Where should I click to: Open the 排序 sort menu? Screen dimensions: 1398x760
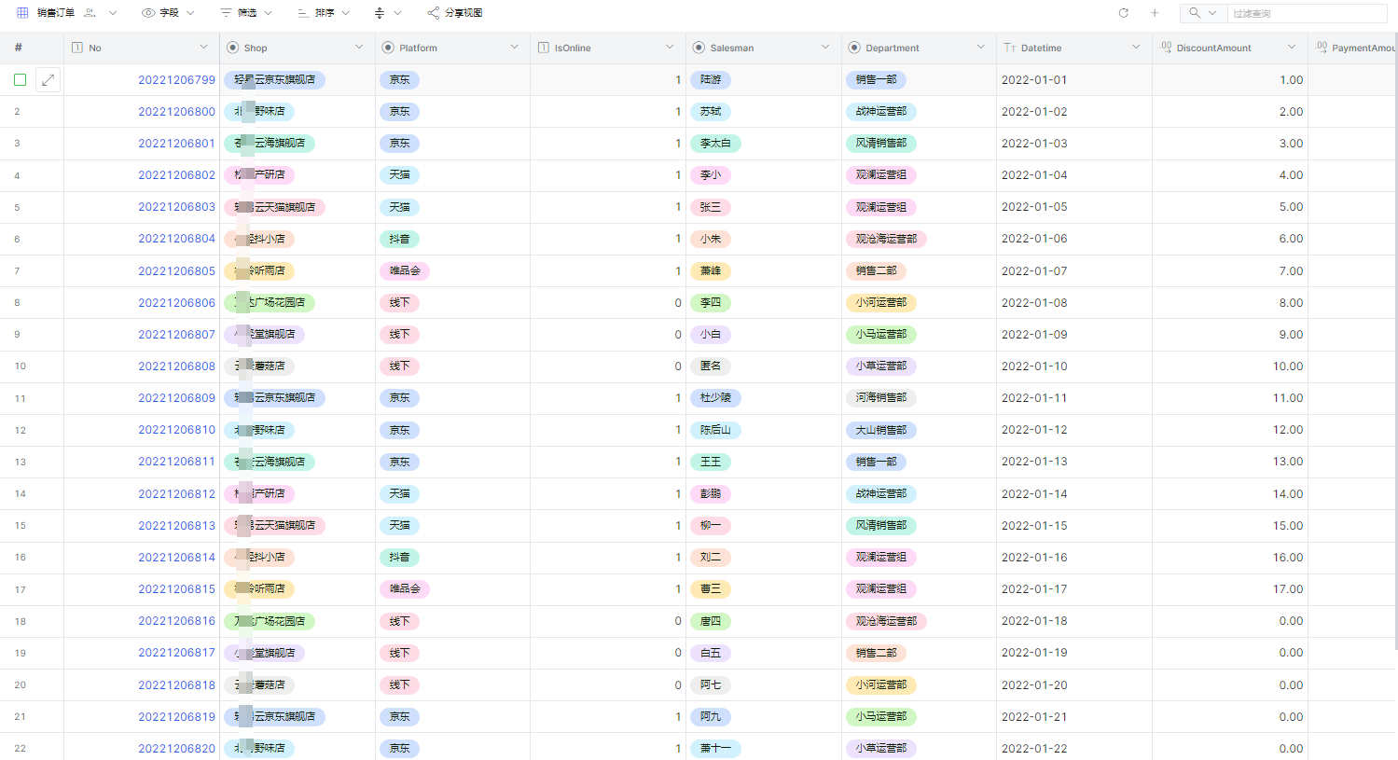pyautogui.click(x=324, y=13)
